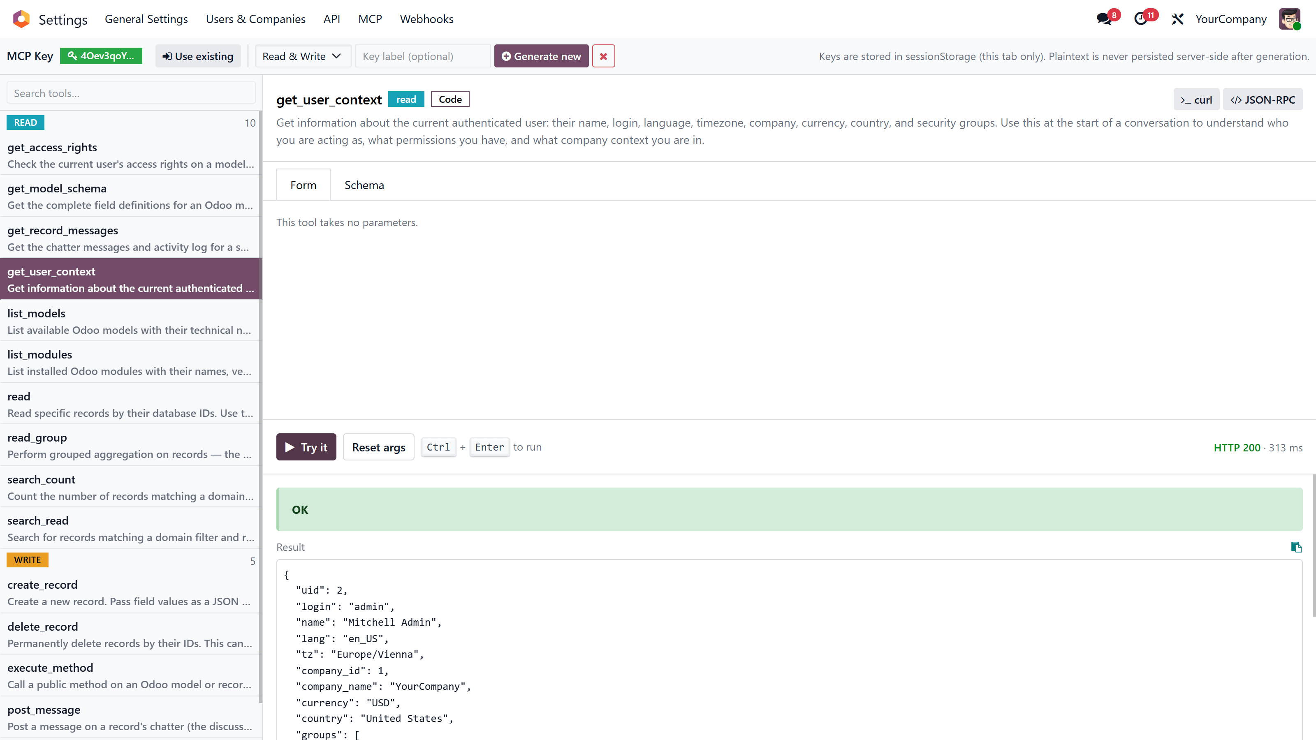The image size is (1316, 740).
Task: Click the Search tools input field
Action: point(130,92)
